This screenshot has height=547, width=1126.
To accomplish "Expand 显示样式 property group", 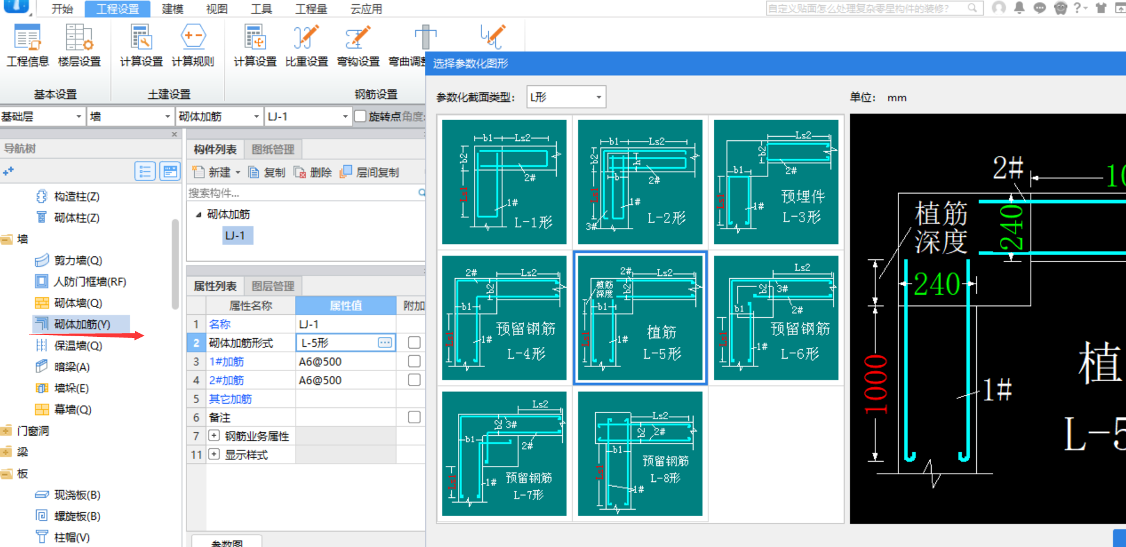I will click(214, 455).
